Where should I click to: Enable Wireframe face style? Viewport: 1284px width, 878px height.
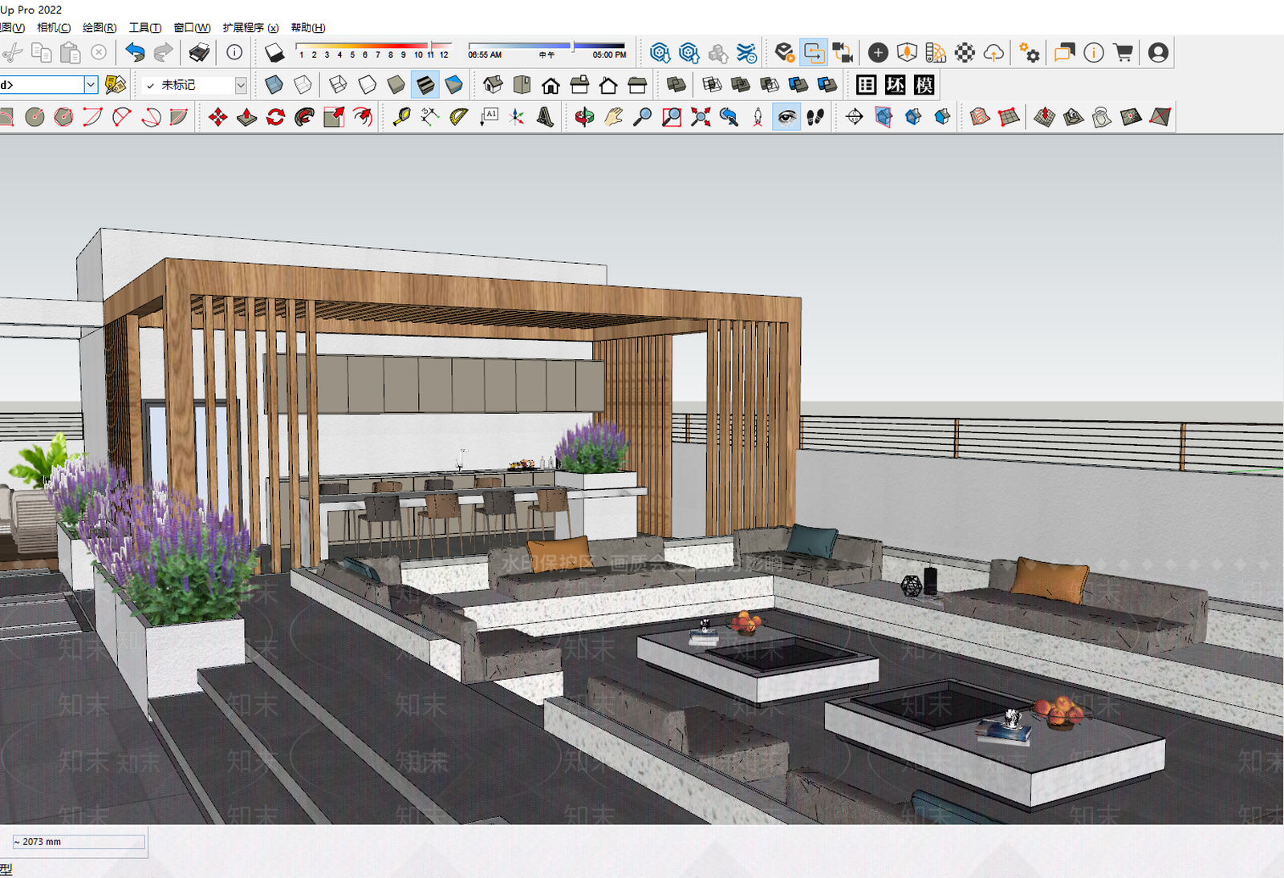tap(338, 84)
